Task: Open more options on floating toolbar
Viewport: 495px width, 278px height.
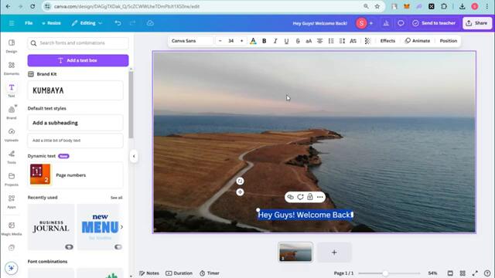Action: point(319,197)
